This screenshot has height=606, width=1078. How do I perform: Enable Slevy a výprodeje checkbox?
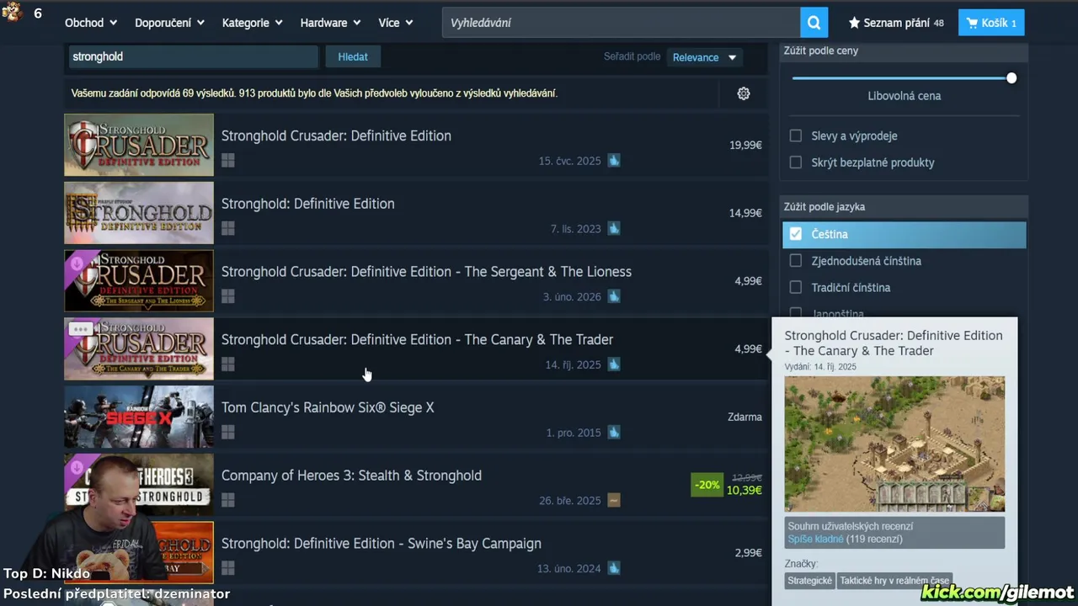tap(795, 136)
